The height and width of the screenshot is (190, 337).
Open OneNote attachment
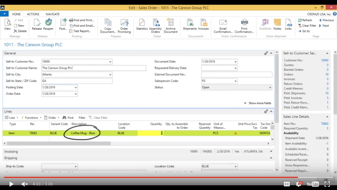[265, 24]
